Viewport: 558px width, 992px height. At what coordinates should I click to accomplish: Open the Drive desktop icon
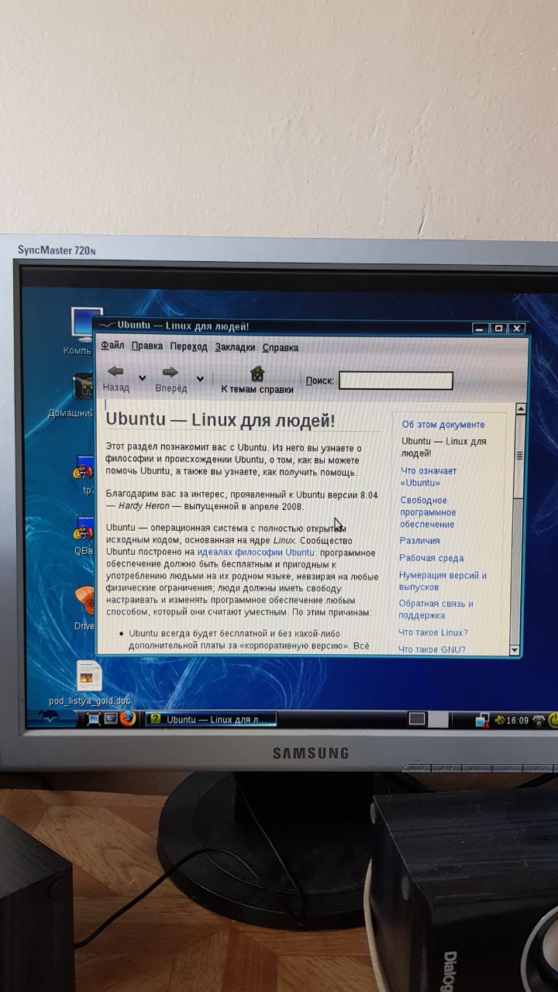[84, 601]
